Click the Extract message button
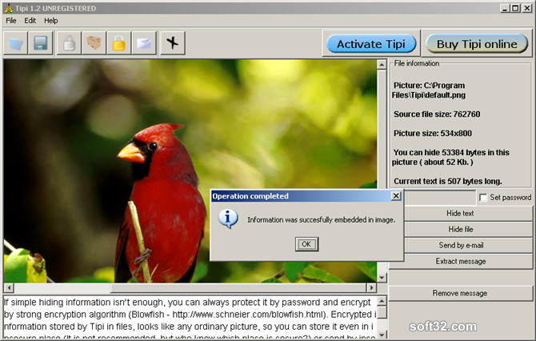This screenshot has height=341, width=536. click(x=460, y=261)
